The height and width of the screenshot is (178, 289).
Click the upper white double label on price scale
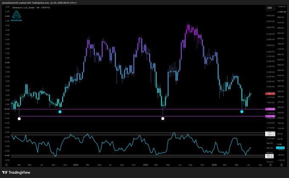270,134
